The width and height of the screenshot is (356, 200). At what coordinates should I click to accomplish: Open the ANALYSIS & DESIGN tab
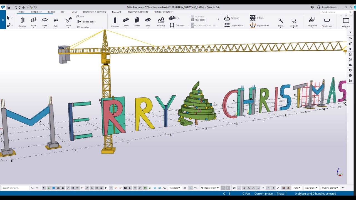138,12
